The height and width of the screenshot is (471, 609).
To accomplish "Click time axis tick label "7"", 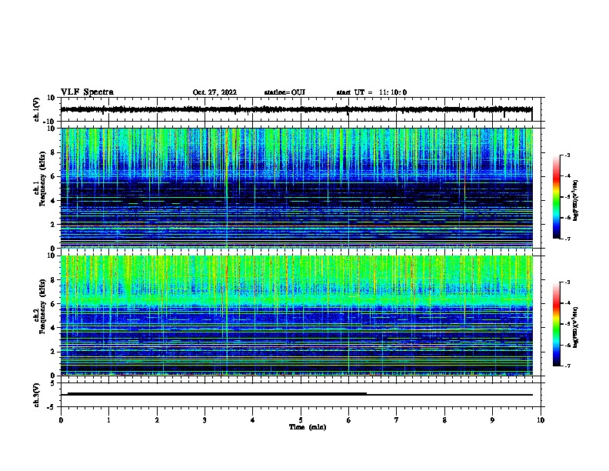I will tap(397, 420).
